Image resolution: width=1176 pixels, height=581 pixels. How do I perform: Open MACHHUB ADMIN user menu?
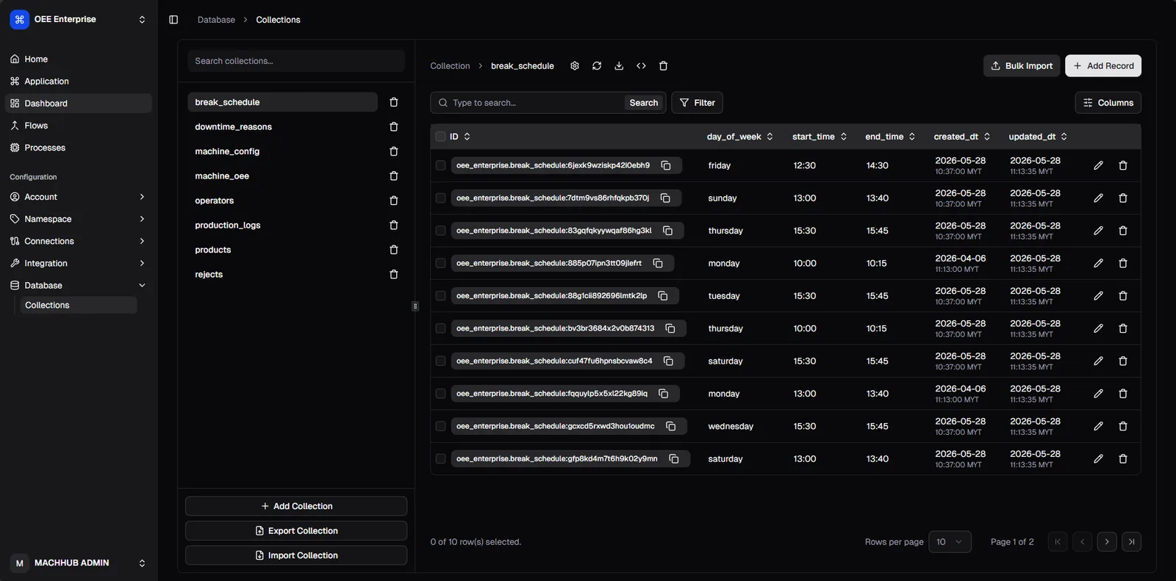click(79, 563)
